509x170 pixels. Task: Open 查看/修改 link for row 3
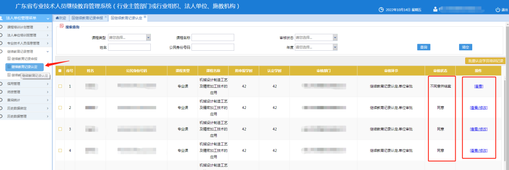[x=478, y=129]
